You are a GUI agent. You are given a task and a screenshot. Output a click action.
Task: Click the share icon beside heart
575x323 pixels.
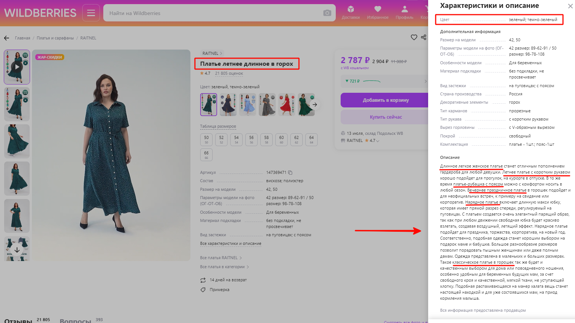[424, 37]
